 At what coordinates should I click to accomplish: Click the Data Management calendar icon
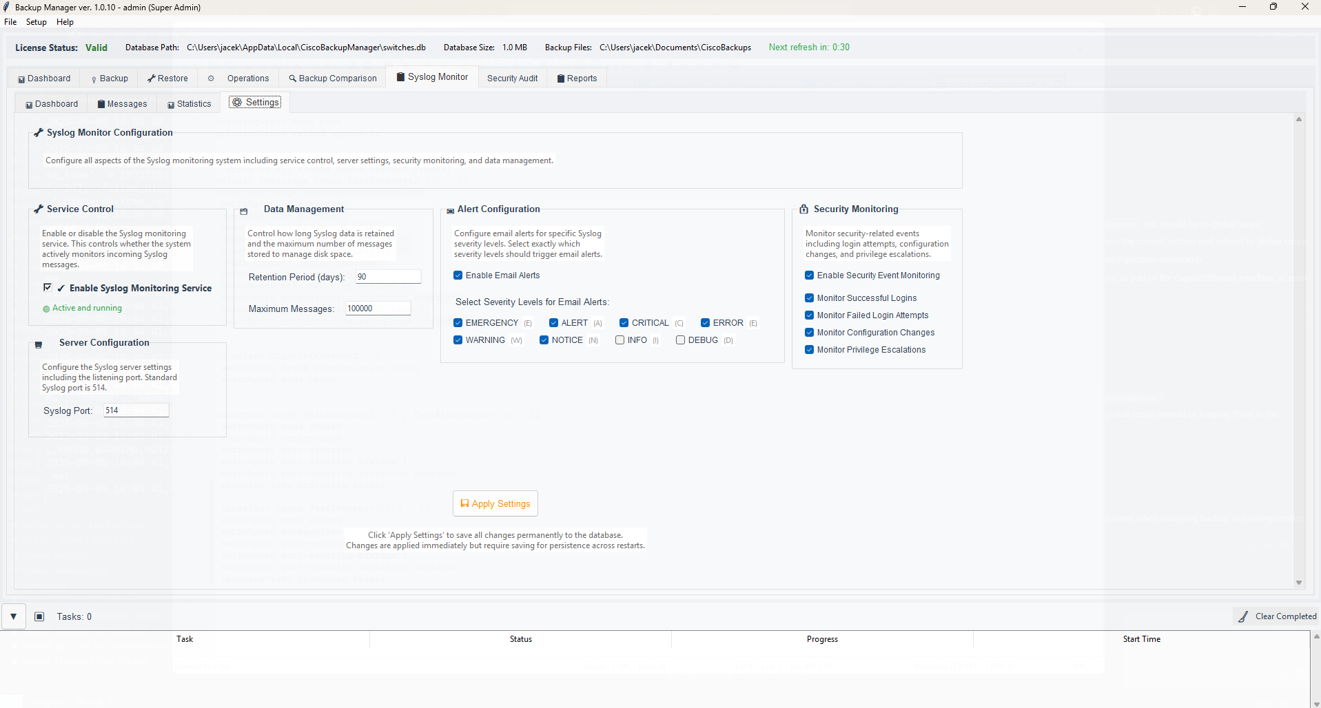point(243,211)
